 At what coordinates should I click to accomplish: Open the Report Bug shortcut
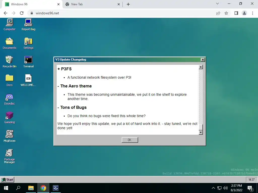point(28,25)
